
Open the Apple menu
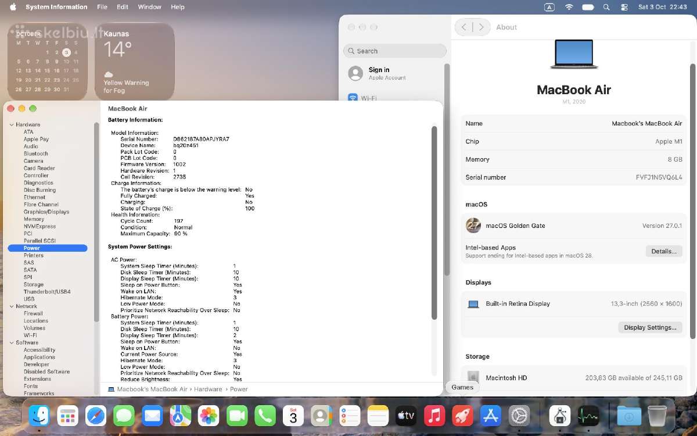point(13,7)
